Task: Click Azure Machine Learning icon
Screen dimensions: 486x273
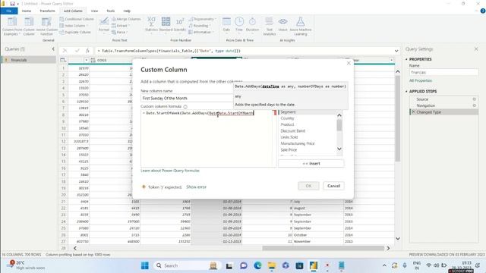Action: (x=301, y=26)
